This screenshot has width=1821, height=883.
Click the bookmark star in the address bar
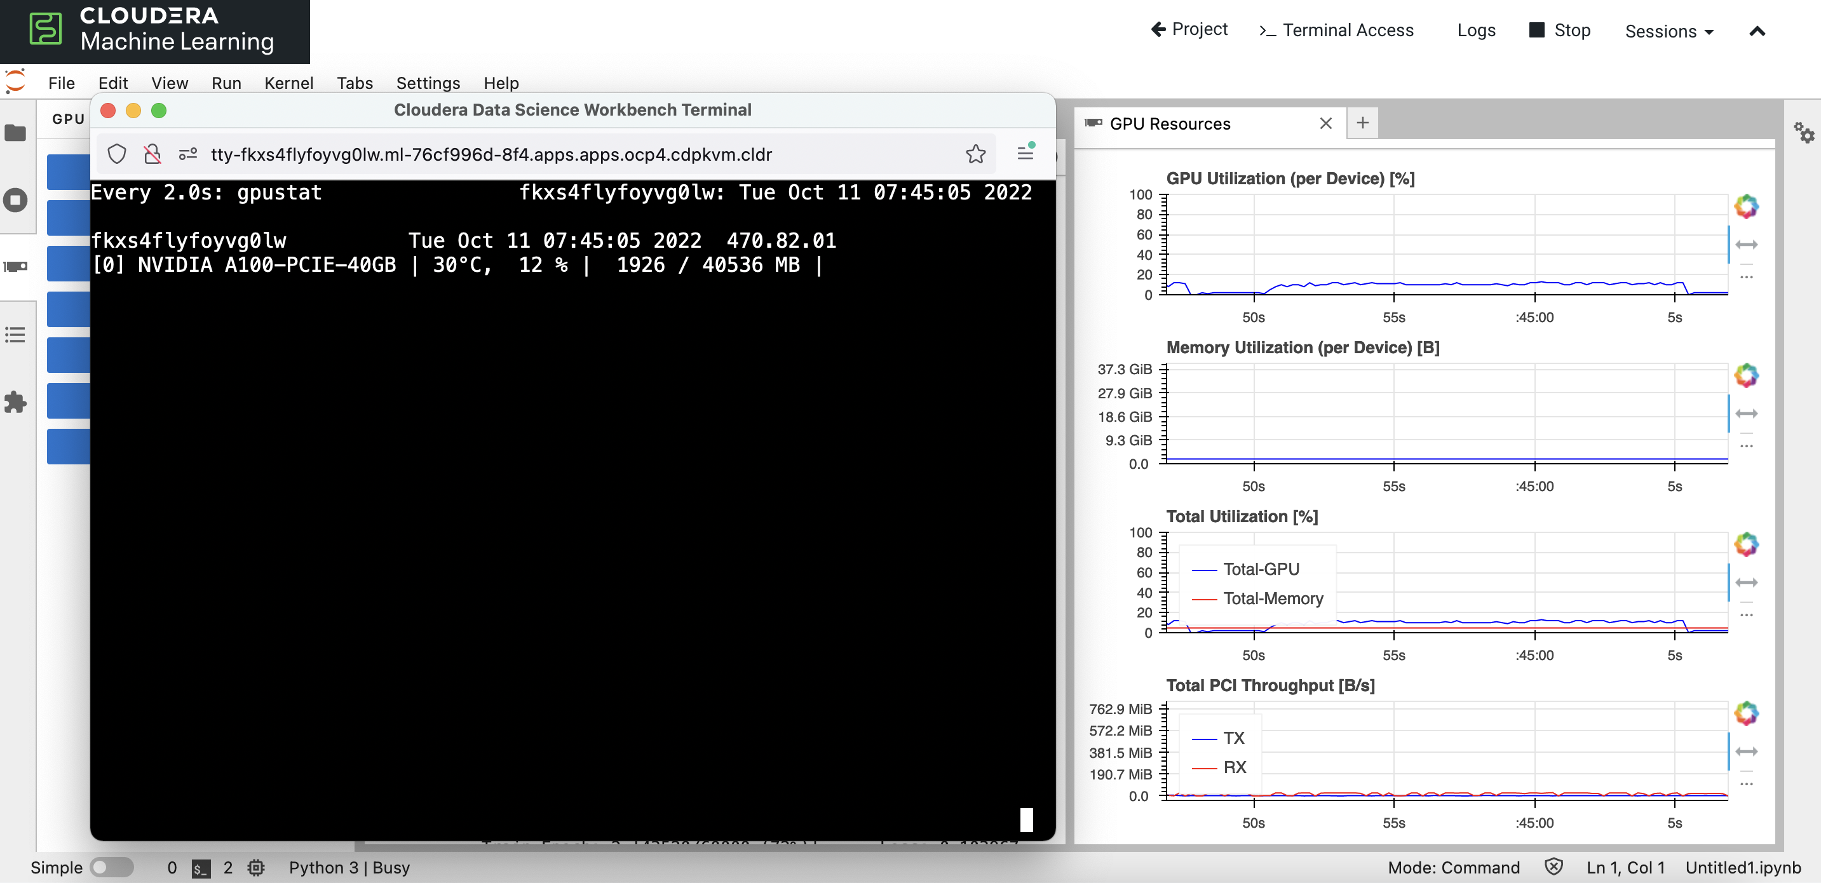(975, 154)
